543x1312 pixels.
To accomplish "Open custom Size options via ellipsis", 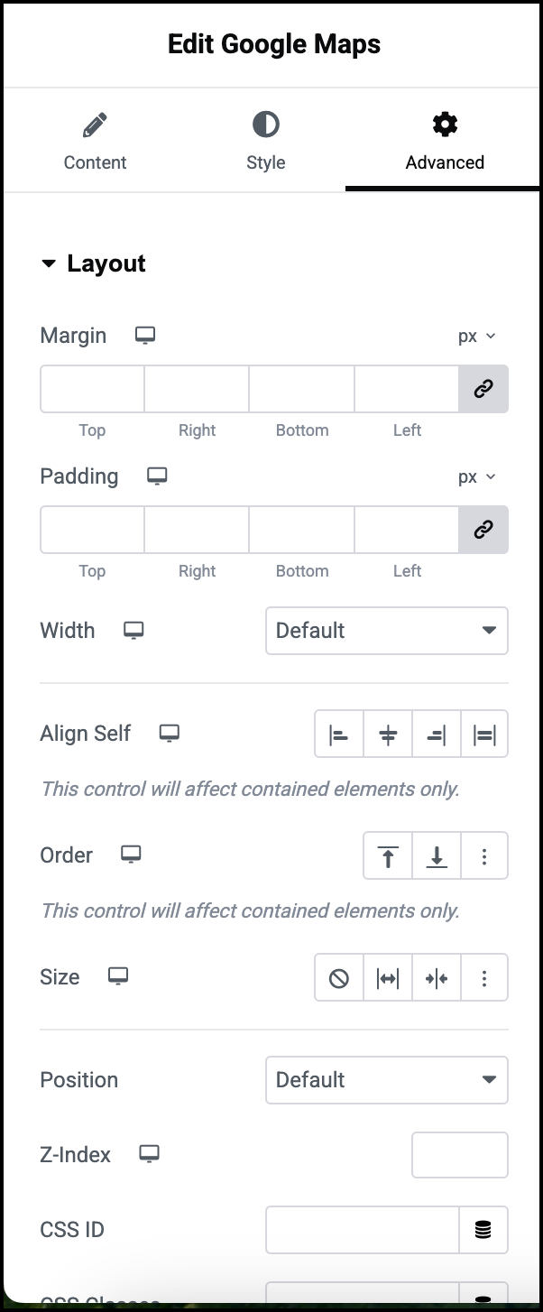I will (x=484, y=977).
